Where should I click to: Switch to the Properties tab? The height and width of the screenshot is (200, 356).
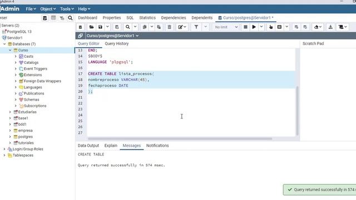coord(112,18)
